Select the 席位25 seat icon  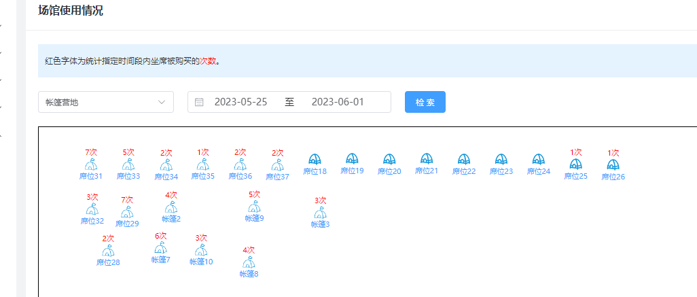pyautogui.click(x=575, y=164)
